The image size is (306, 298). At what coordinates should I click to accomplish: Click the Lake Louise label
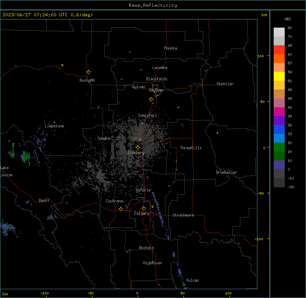[6, 171]
